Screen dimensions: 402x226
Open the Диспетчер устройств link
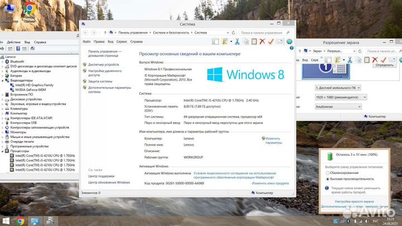[x=104, y=65]
